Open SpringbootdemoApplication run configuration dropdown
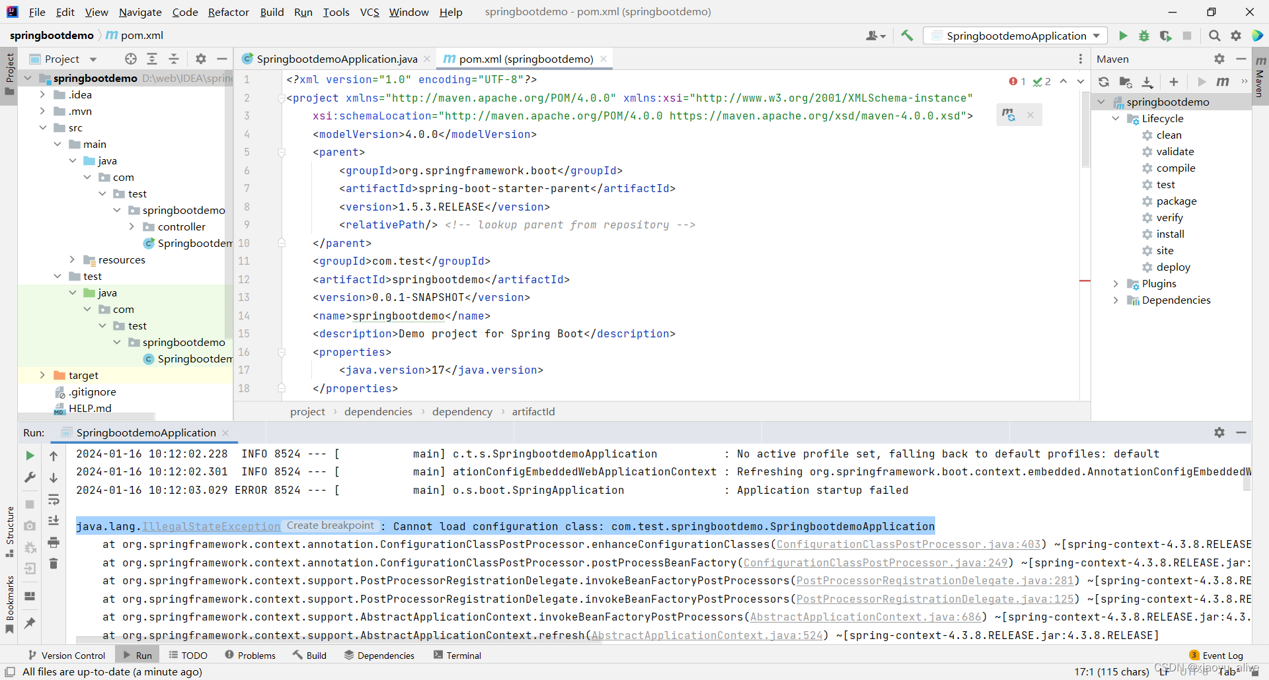Viewport: 1269px width, 680px height. click(1016, 36)
